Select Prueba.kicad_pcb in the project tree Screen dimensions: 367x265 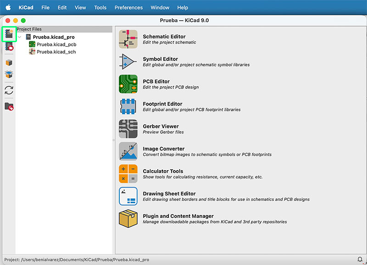click(56, 44)
